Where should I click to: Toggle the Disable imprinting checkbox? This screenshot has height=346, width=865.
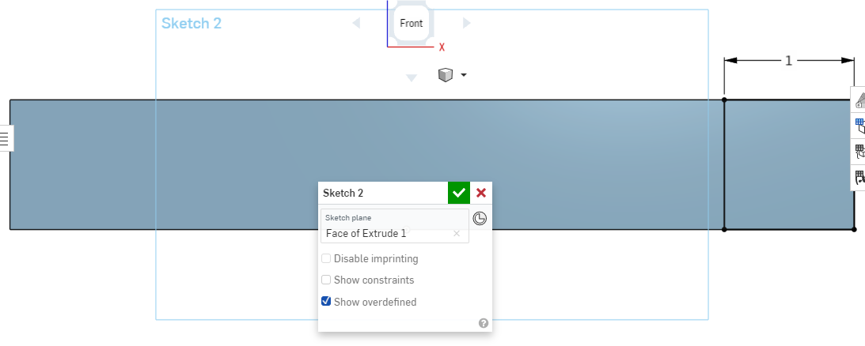pyautogui.click(x=326, y=258)
